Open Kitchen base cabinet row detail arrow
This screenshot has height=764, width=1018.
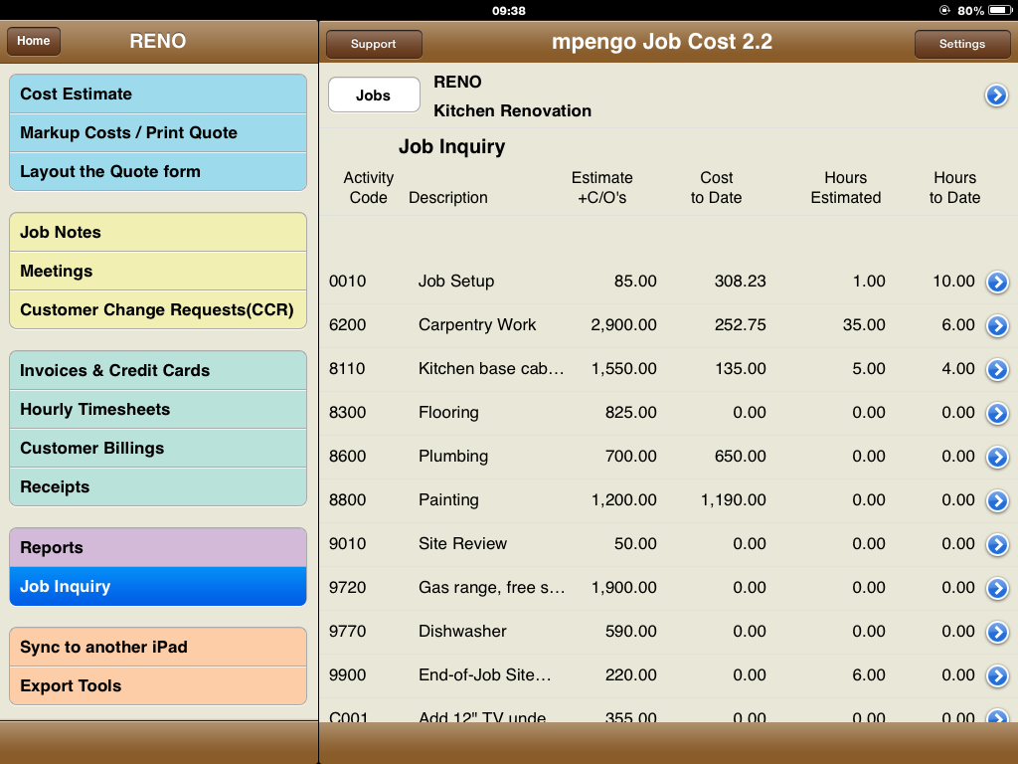(x=996, y=370)
